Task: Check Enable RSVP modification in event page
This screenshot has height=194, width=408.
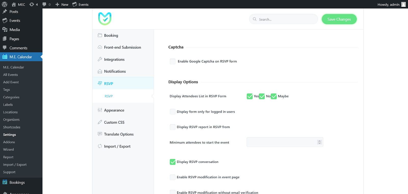Action: coord(173,177)
